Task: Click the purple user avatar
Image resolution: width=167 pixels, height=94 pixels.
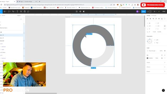Action: click(x=137, y=11)
